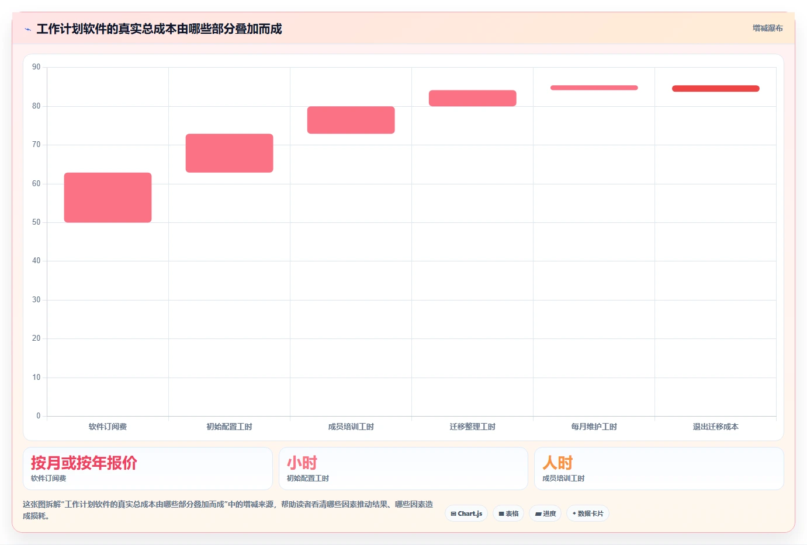
Task: Click the 迁移整理工时 waterfall bar
Action: pos(473,98)
